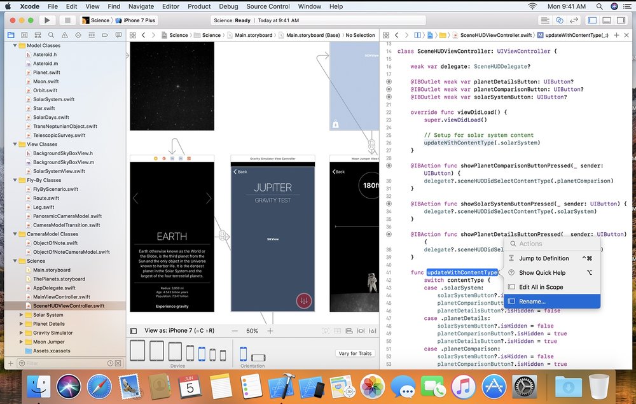Screen dimensions: 636x404
Task: Open the Issue navigator warning icon
Action: point(64,35)
